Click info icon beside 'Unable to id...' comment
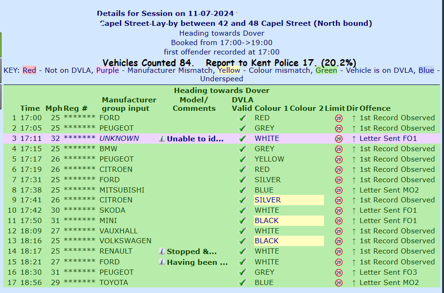Image resolution: width=444 pixels, height=293 pixels. point(162,139)
